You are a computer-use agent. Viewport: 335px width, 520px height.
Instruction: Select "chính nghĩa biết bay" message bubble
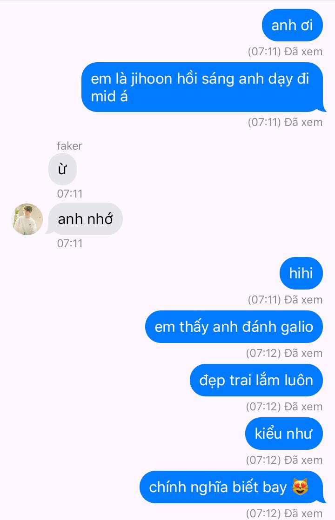tap(233, 487)
